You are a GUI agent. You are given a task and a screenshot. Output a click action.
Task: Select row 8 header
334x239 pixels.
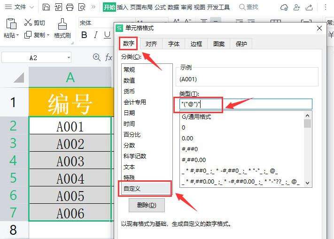14,230
